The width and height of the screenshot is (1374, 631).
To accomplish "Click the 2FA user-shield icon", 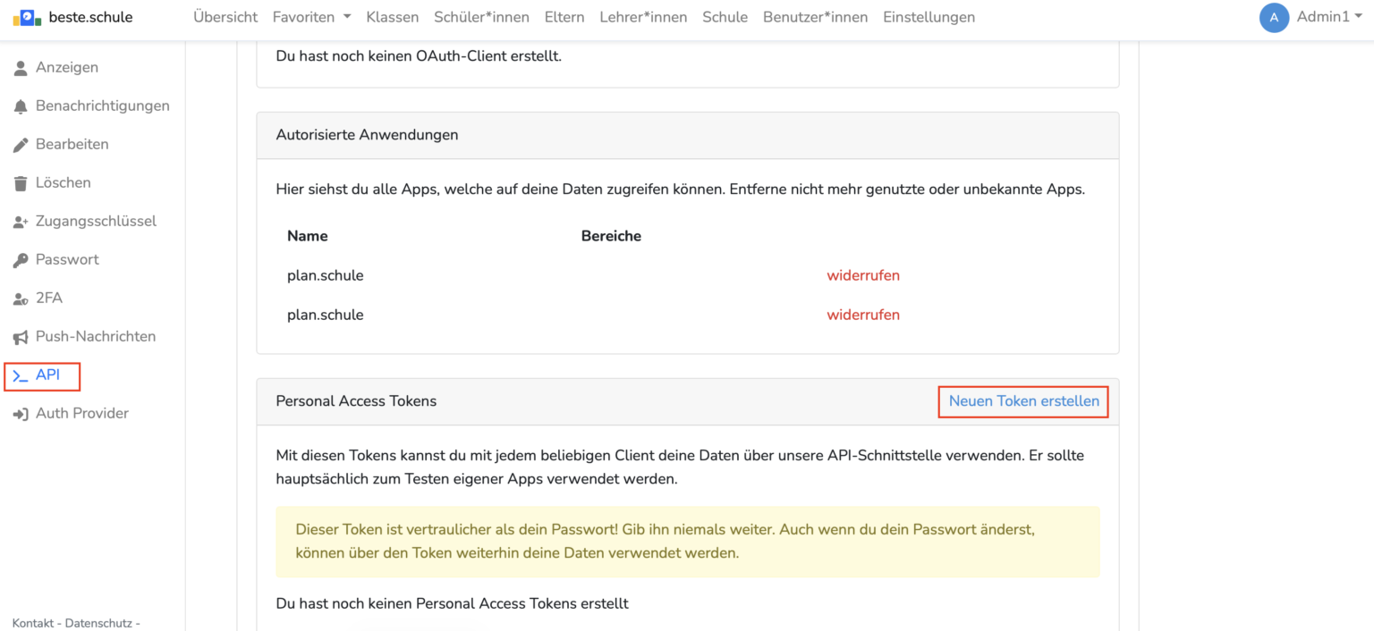I will click(21, 299).
